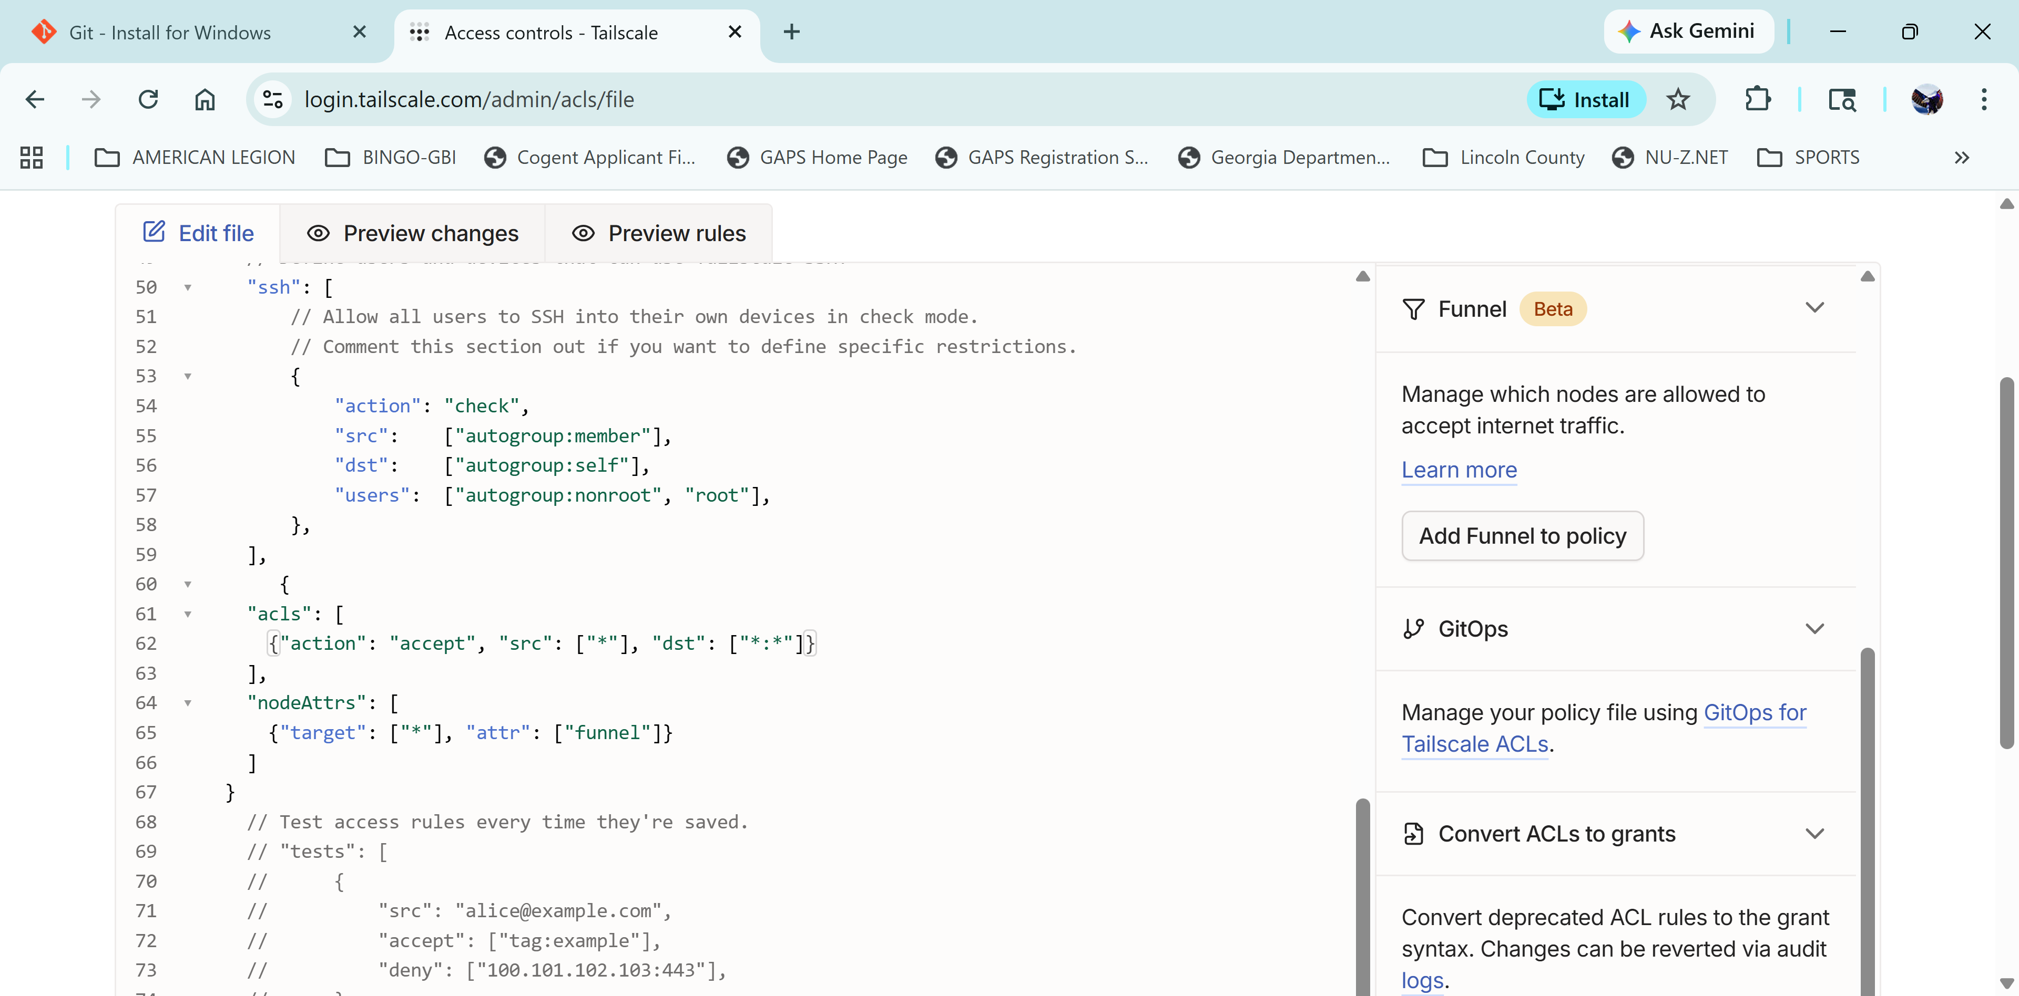Fold the code block at line 53

[x=188, y=377]
